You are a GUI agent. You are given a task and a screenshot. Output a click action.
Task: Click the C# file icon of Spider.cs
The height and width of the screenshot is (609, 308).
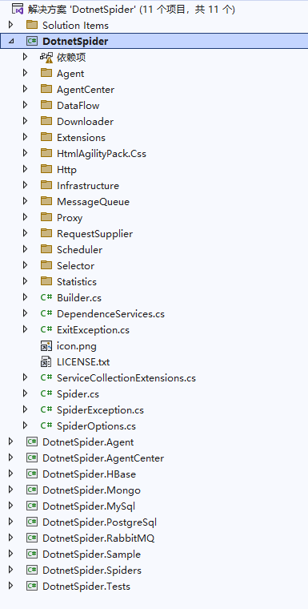click(46, 393)
